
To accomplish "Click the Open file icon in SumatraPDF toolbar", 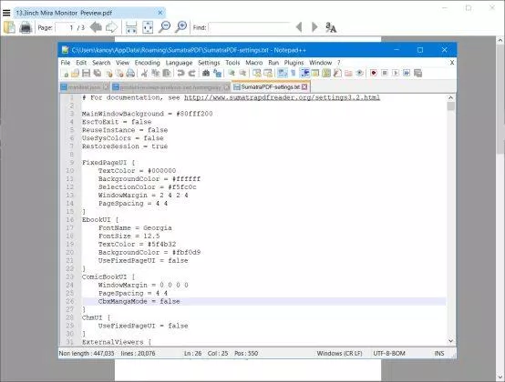I will click(x=10, y=27).
